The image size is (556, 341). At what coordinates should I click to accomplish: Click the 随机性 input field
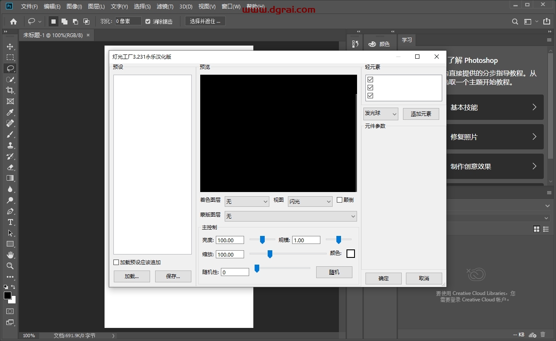tap(235, 272)
